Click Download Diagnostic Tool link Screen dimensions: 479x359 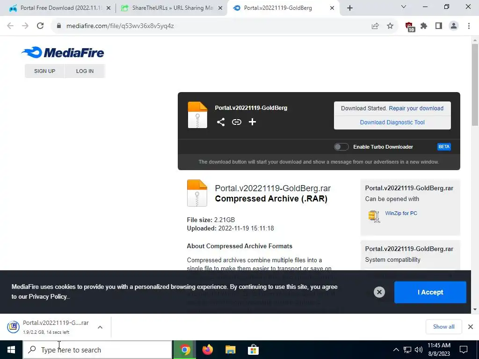[x=392, y=122]
